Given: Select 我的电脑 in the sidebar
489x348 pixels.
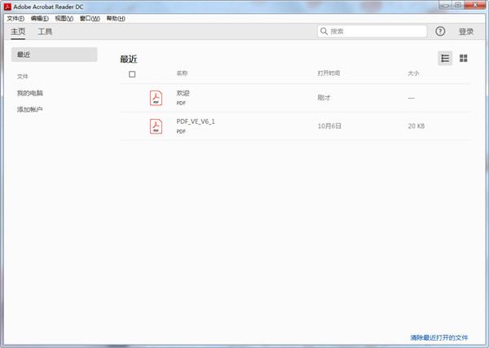Looking at the screenshot, I should 30,93.
